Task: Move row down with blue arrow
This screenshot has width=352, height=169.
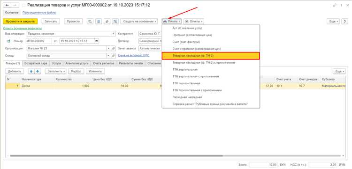Action: coord(38,71)
